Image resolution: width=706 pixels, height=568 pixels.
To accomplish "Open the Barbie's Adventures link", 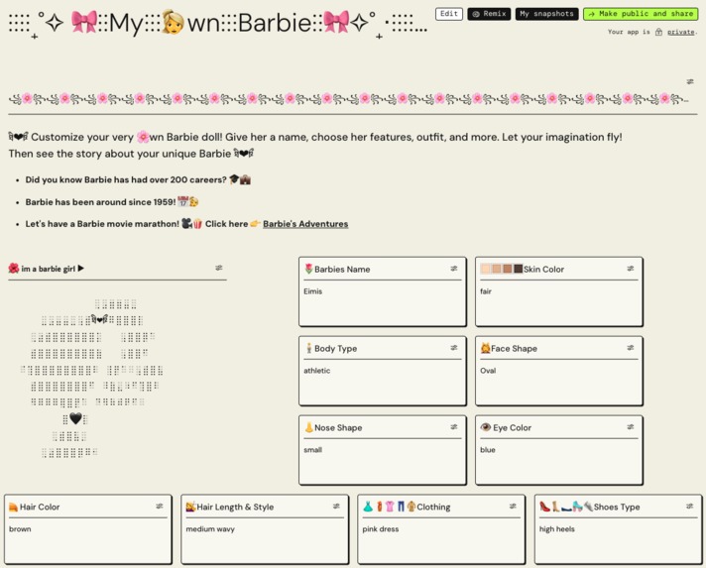I will pyautogui.click(x=305, y=224).
